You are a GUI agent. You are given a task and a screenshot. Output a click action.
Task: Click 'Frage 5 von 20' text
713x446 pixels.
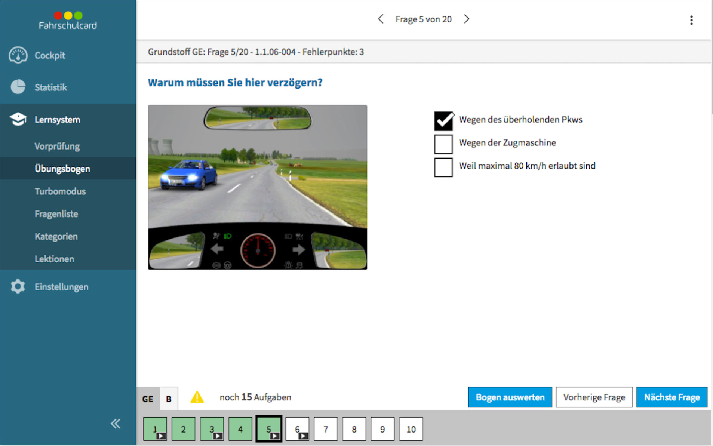tap(424, 19)
